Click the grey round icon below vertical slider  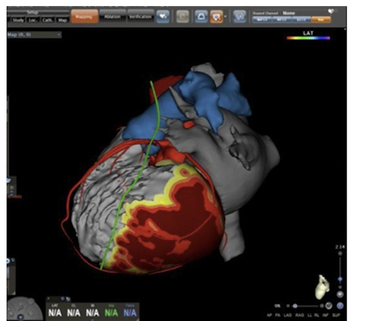click(x=340, y=294)
